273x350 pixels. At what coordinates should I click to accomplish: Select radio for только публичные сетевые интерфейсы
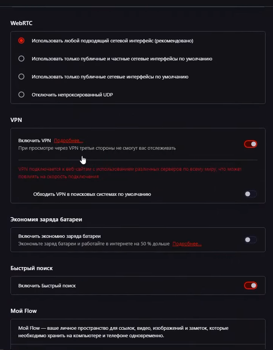pyautogui.click(x=21, y=77)
